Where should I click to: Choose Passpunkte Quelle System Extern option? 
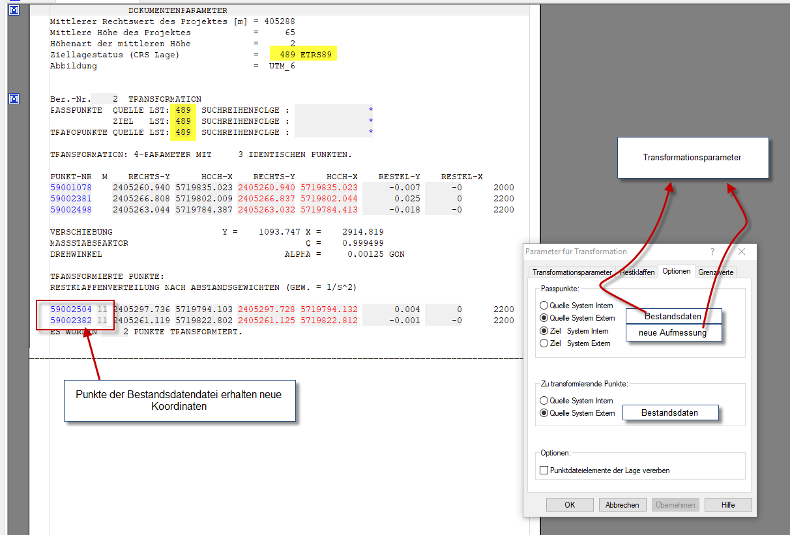[544, 318]
